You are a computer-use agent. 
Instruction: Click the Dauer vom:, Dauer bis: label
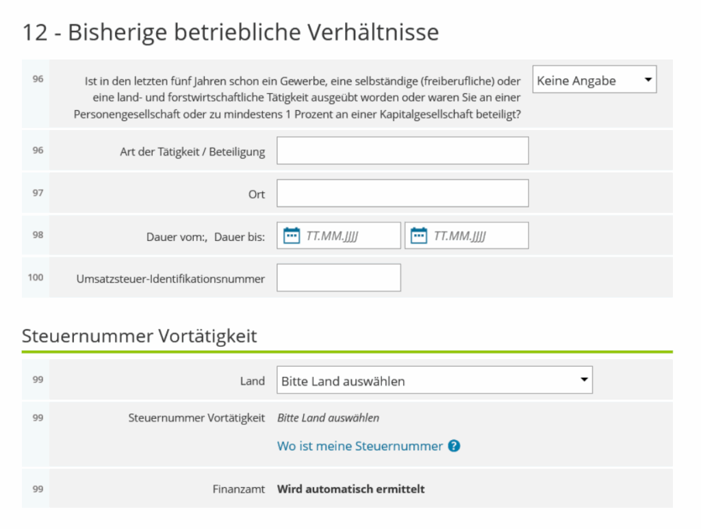(x=205, y=237)
